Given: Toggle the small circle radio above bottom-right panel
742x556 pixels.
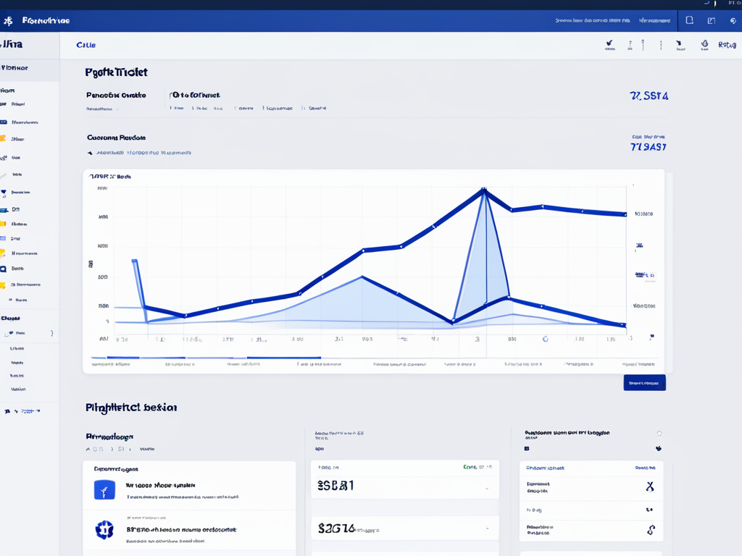Looking at the screenshot, I should point(659,434).
